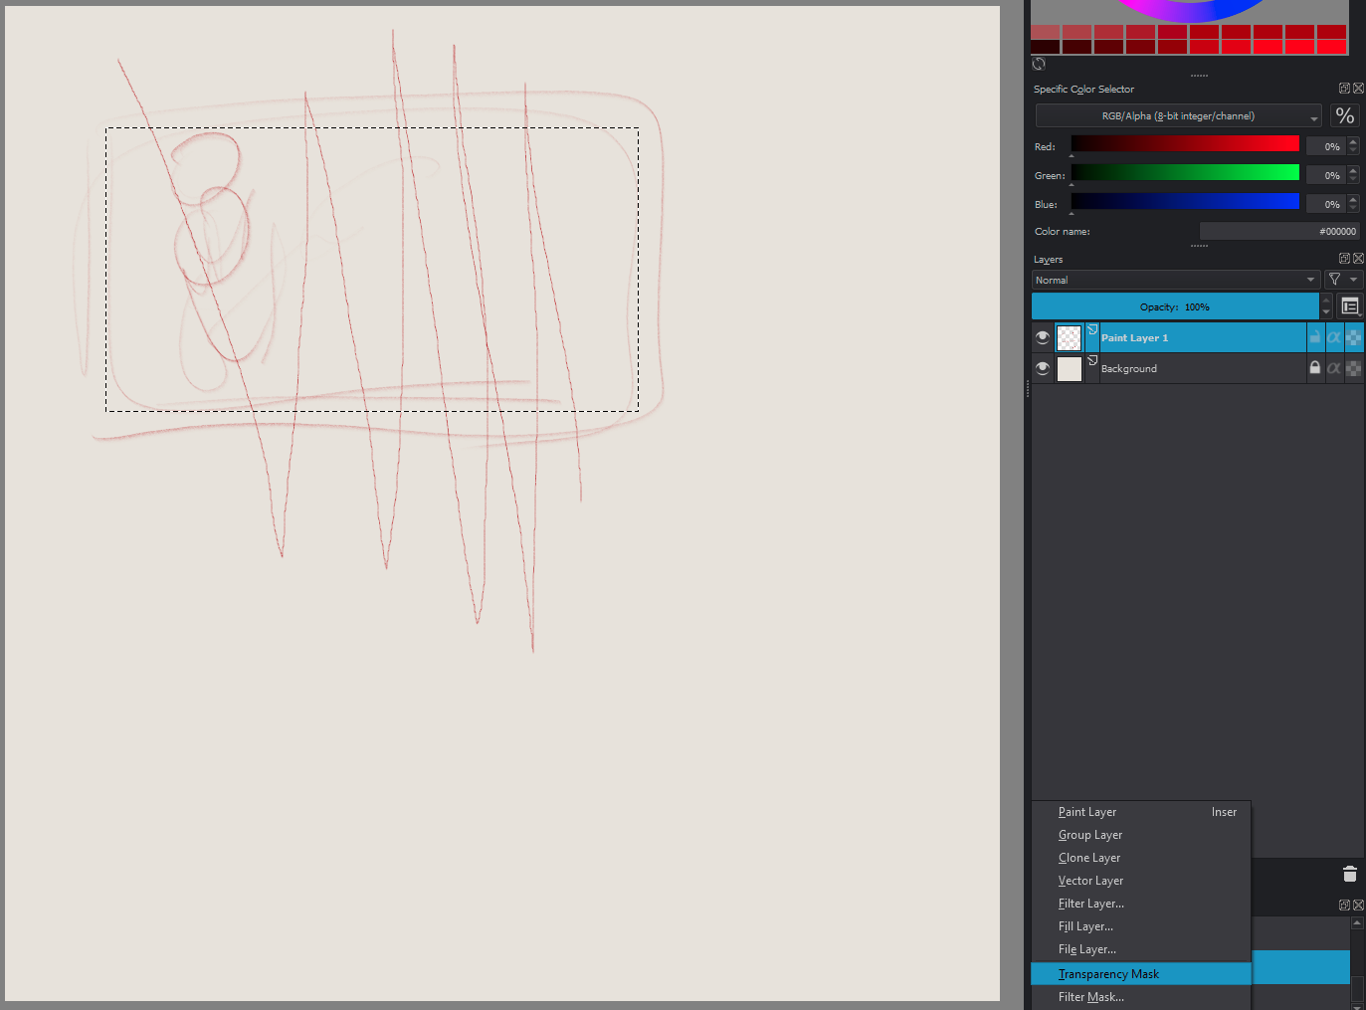Toggle the lock on Paint Layer 1
The image size is (1366, 1010).
pyautogui.click(x=1315, y=337)
